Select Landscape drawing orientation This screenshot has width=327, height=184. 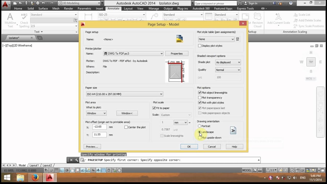coord(200,132)
